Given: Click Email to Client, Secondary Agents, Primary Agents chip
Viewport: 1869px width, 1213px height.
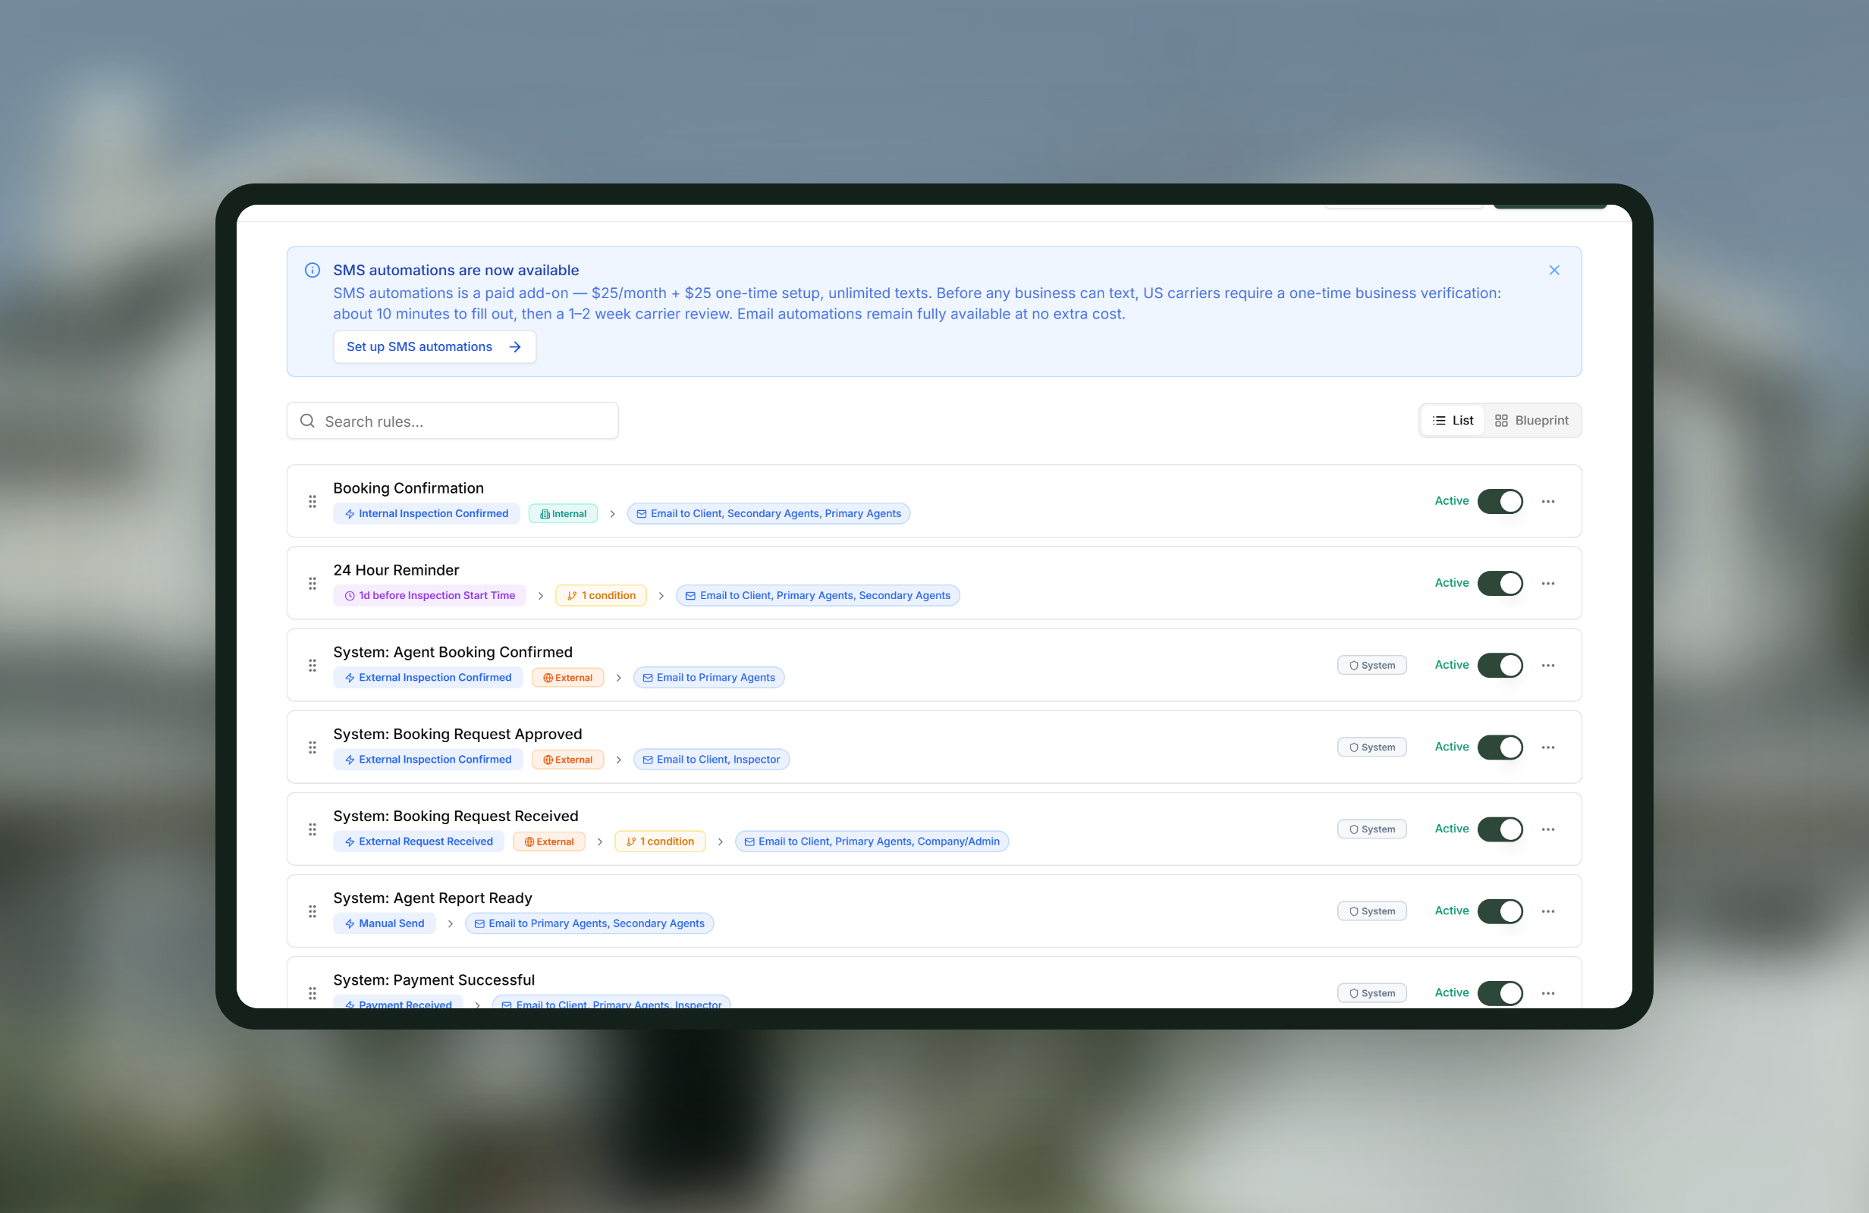Looking at the screenshot, I should point(768,513).
